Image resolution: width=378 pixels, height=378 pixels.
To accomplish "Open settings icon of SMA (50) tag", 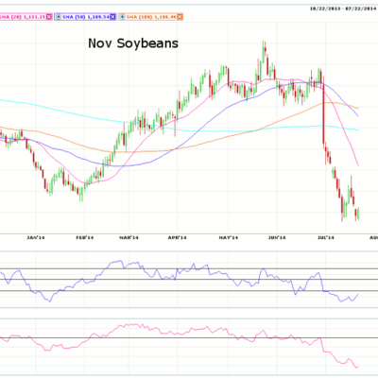I will coord(59,17).
